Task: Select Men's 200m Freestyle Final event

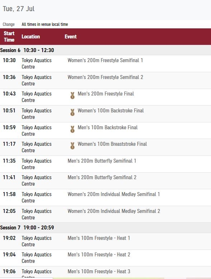Action: click(x=106, y=94)
